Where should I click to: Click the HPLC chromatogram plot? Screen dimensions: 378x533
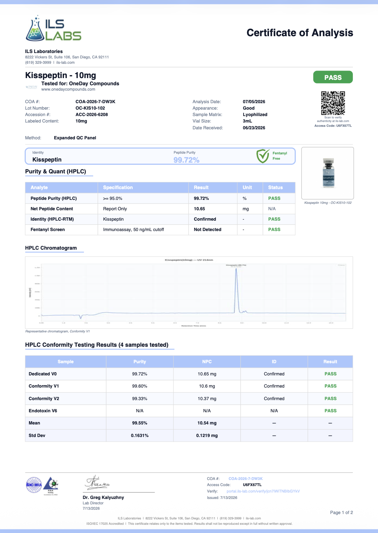[189, 292]
